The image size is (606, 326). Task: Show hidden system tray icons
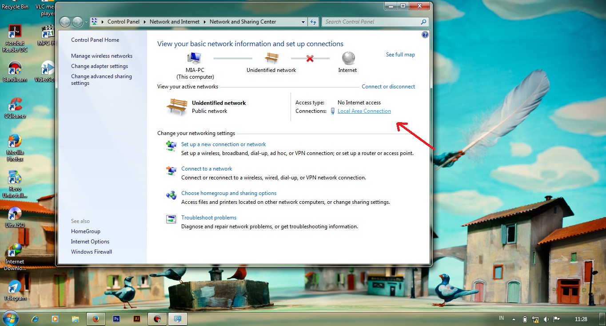click(514, 319)
